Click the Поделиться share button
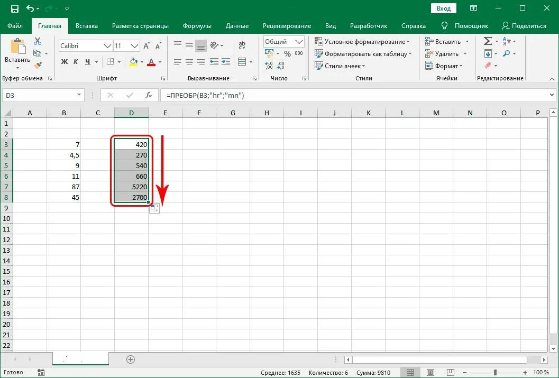Image resolution: width=559 pixels, height=378 pixels. tap(524, 26)
